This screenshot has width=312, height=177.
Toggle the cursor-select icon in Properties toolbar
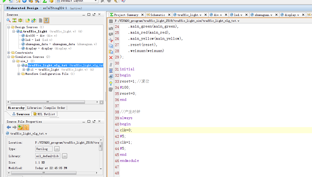pyautogui.click(x=26, y=127)
